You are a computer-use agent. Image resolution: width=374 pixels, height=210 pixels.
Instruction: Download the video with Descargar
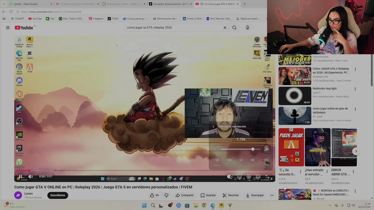254,195
